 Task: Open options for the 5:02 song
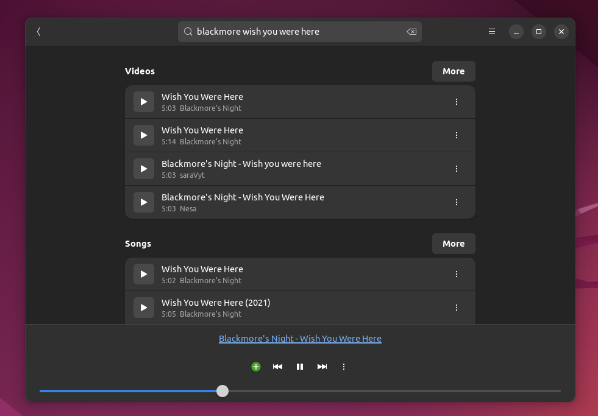pyautogui.click(x=457, y=274)
